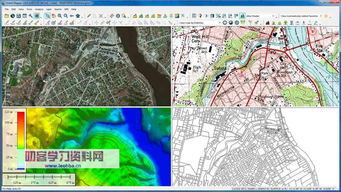Image resolution: width=341 pixels, height=192 pixels.
Task: Toggle zoom-in magnifier mode
Action: pos(60,16)
